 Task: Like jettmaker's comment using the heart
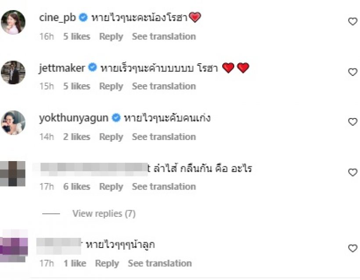pos(353,72)
